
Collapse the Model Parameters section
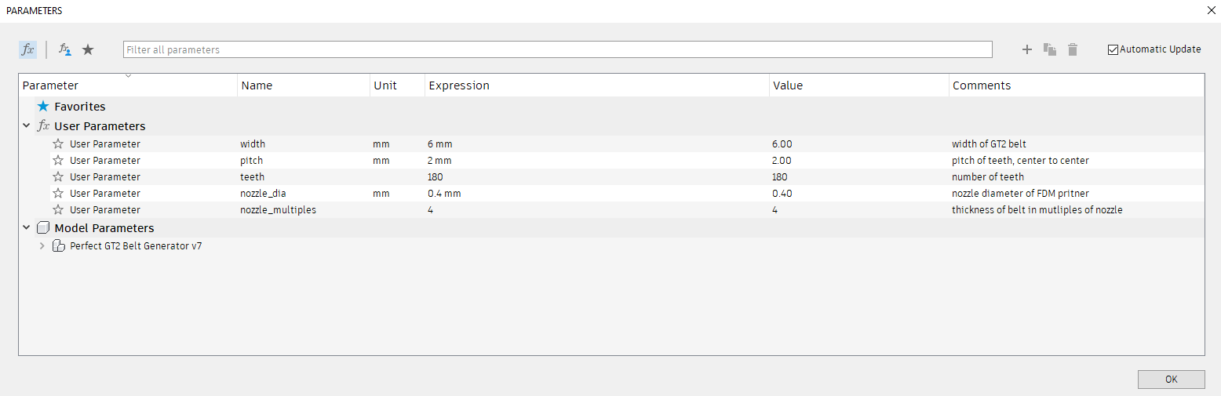(x=26, y=228)
